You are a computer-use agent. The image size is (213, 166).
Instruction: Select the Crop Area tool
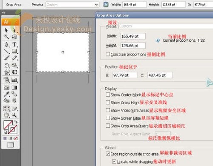pos(6,109)
